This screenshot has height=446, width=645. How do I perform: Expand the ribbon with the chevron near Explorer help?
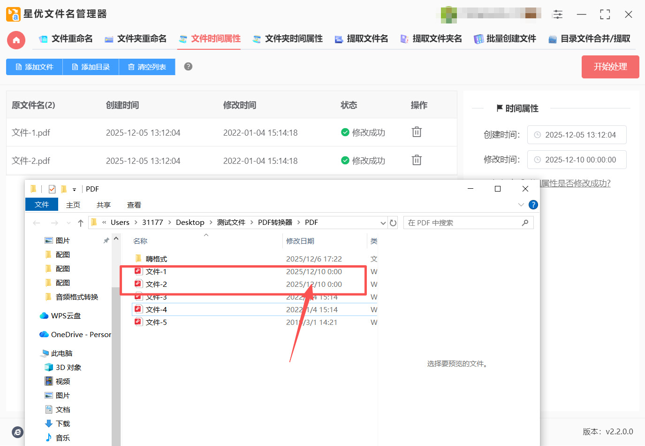521,205
